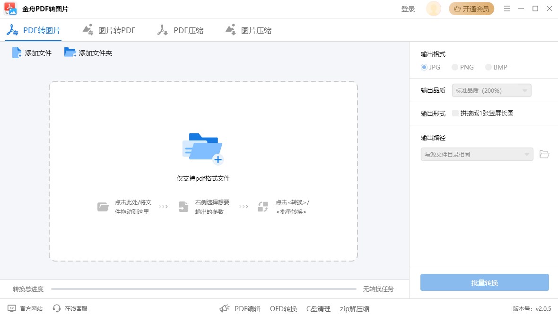
Task: Click the 登录 login link
Action: 408,9
